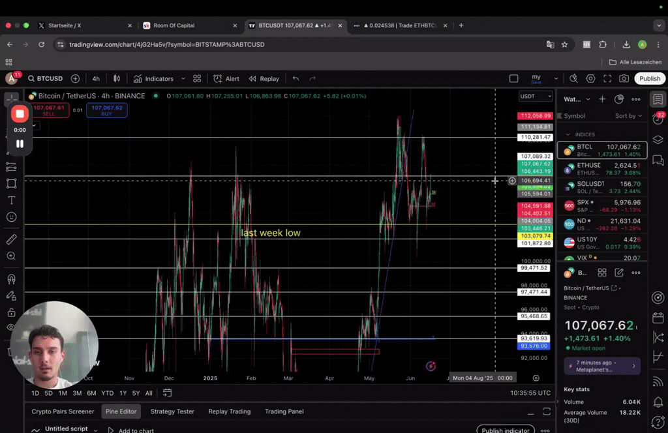Pause the screen recording

pyautogui.click(x=20, y=144)
